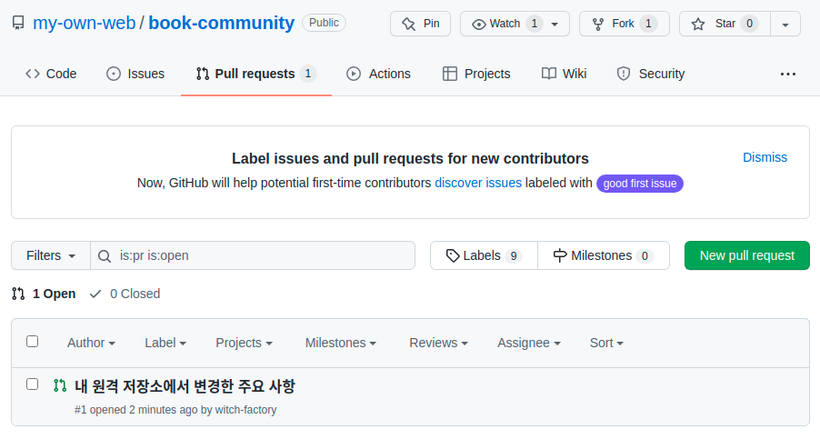Expand the star lists dropdown arrow
The image size is (820, 439).
click(785, 24)
